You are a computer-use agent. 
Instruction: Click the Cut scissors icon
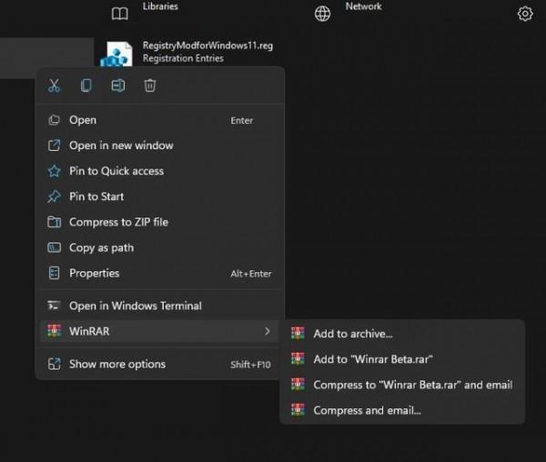(x=54, y=85)
